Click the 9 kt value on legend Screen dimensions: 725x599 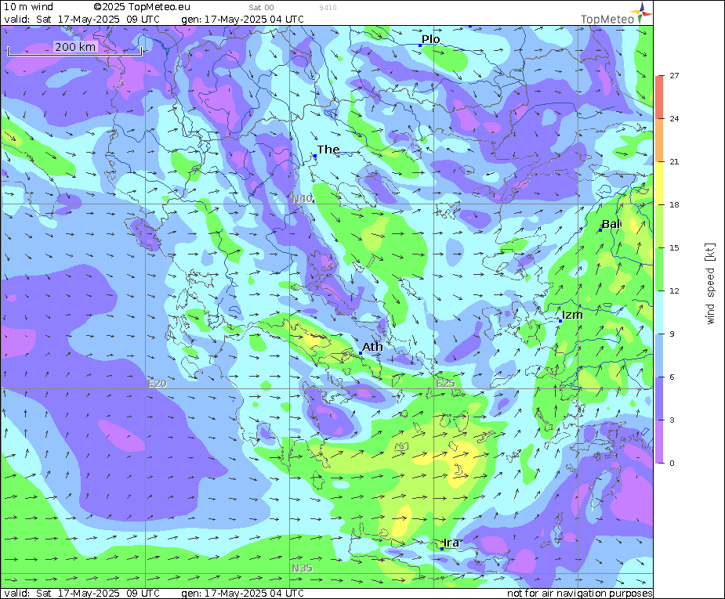click(672, 334)
